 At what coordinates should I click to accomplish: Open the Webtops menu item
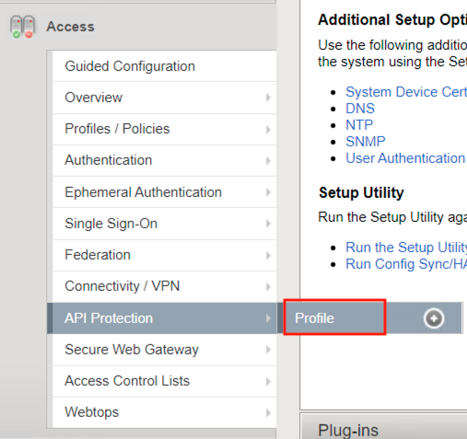point(164,412)
